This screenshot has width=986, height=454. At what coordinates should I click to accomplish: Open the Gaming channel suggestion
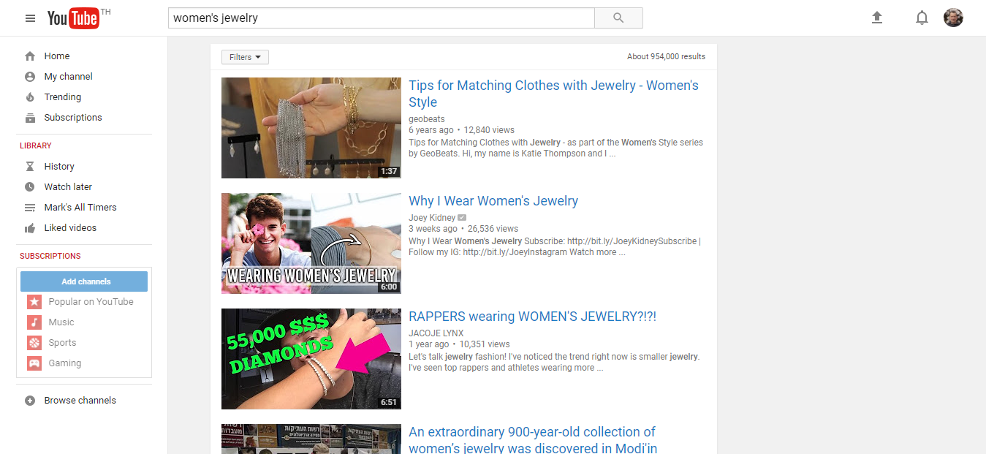click(x=64, y=363)
